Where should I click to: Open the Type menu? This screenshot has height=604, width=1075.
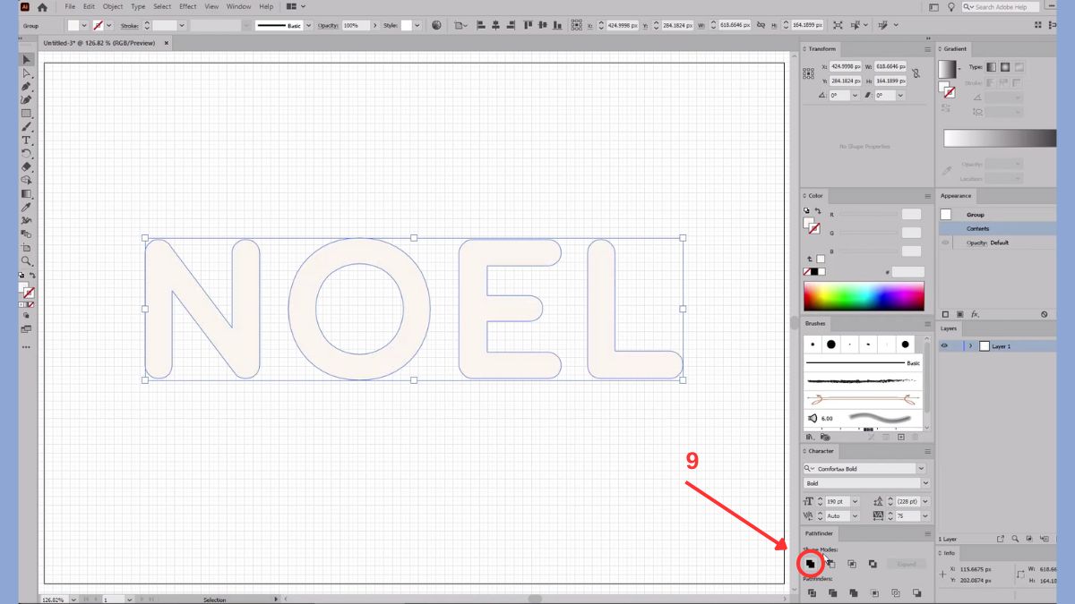click(x=138, y=6)
